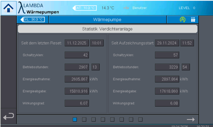Click Betriebsstunden value 3229
The image size is (213, 127).
coord(167,67)
